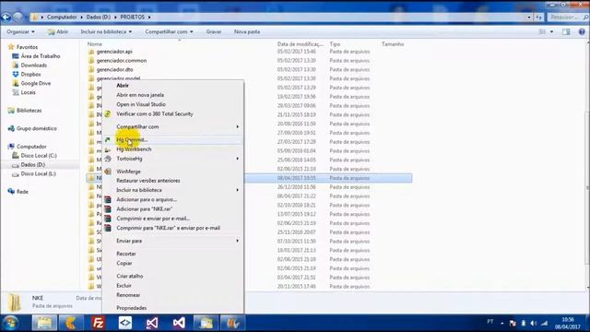Click the Gravar toolbar button

(x=213, y=31)
